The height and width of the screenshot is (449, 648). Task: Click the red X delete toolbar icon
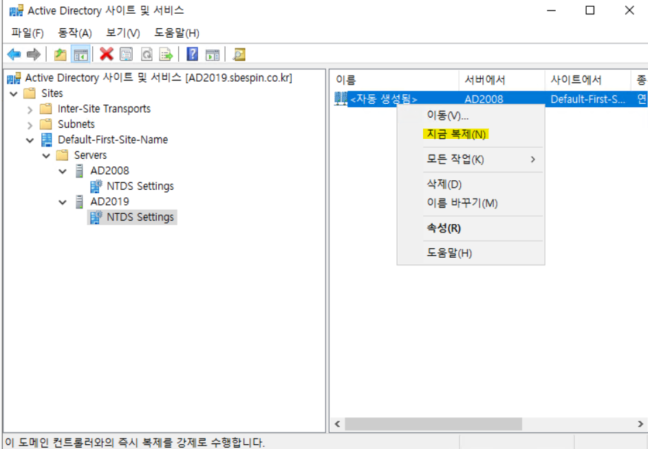click(x=107, y=54)
